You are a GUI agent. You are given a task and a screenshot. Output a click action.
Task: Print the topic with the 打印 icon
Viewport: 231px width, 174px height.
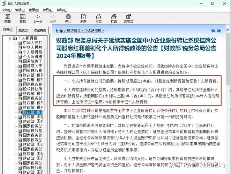[x=114, y=17]
